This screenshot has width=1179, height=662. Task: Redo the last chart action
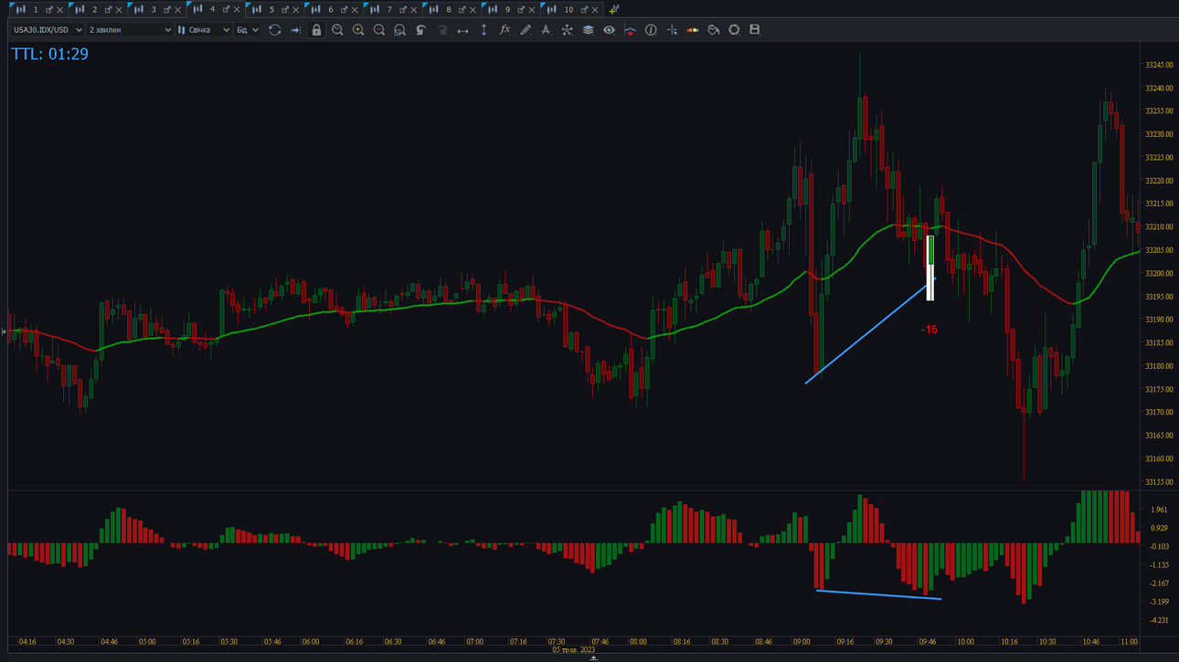441,30
